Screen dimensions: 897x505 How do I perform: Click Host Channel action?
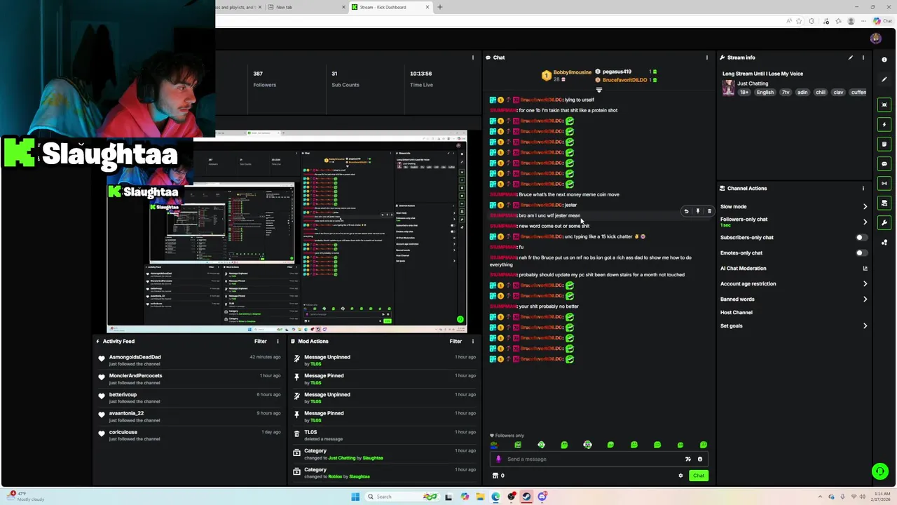point(737,313)
